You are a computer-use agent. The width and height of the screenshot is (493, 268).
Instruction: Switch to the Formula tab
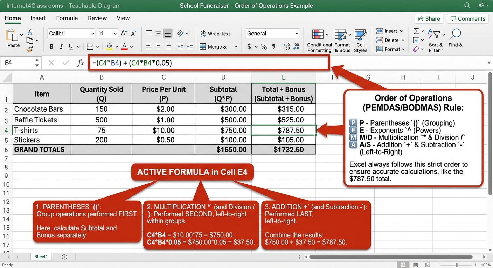[67, 18]
